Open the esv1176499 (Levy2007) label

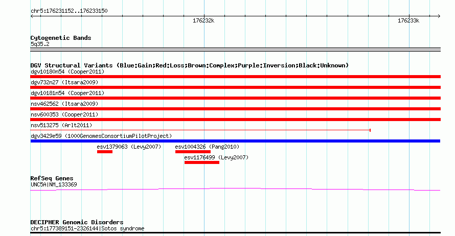point(216,157)
